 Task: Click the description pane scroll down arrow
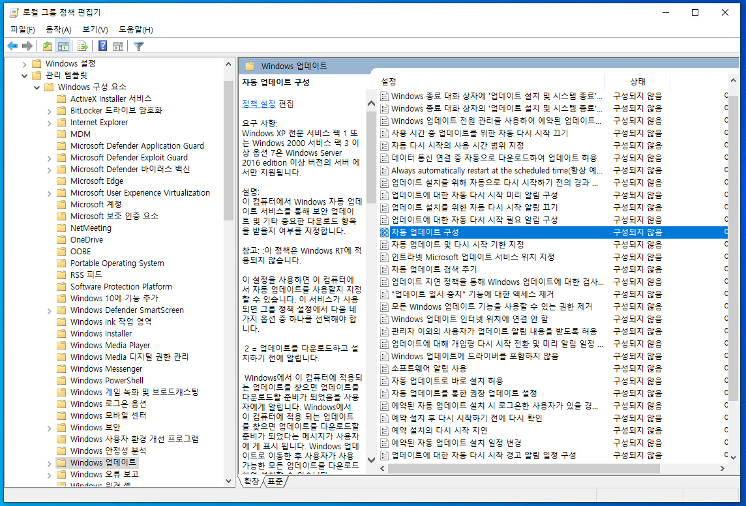pos(371,460)
